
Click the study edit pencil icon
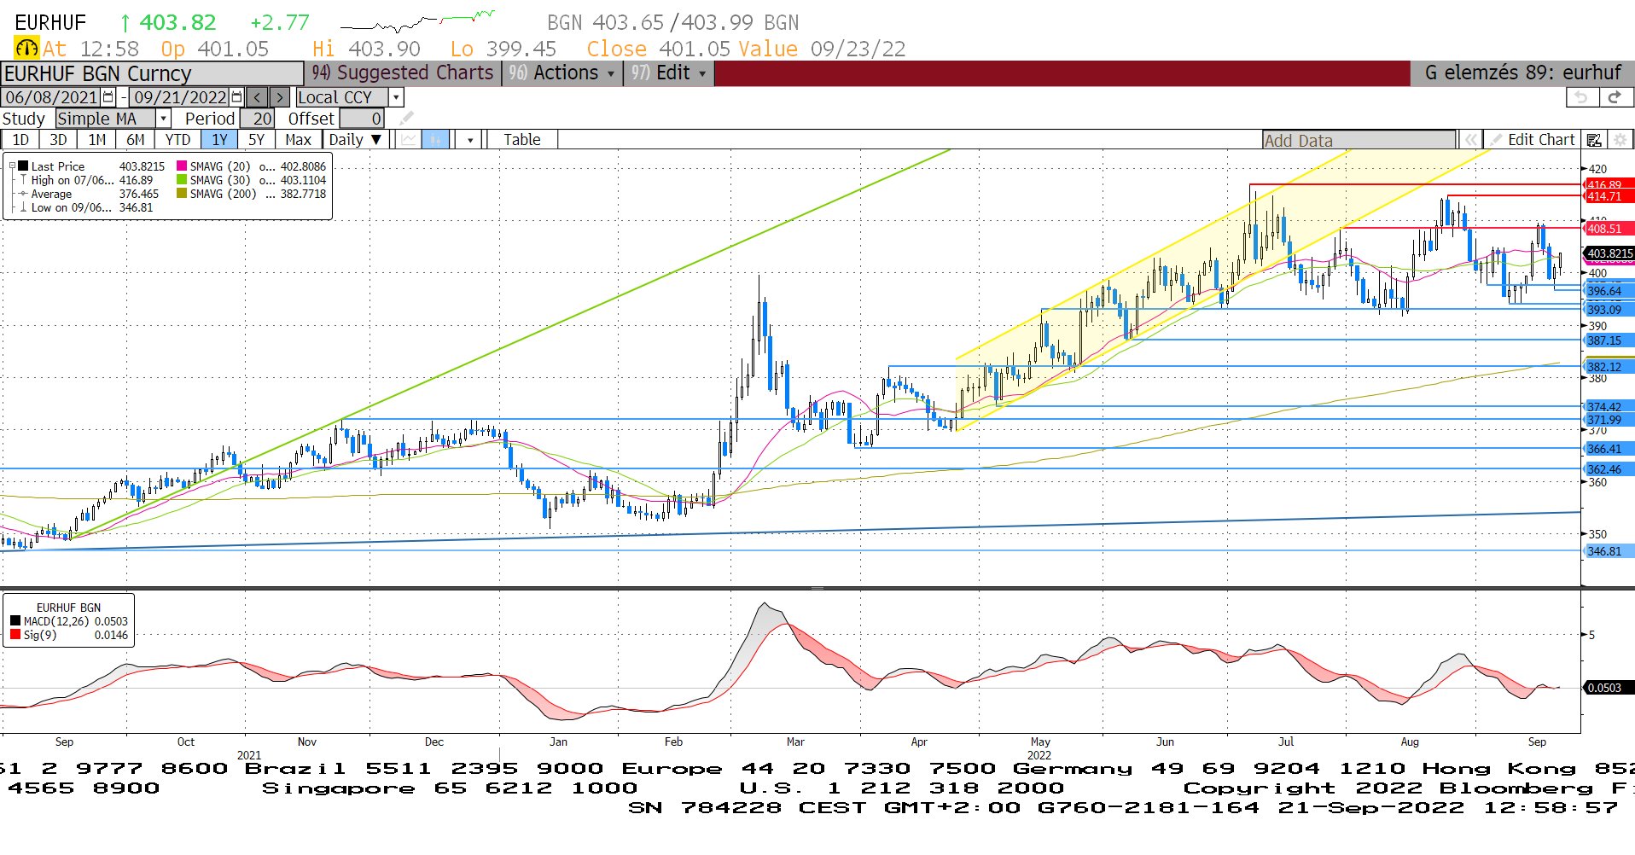(406, 119)
